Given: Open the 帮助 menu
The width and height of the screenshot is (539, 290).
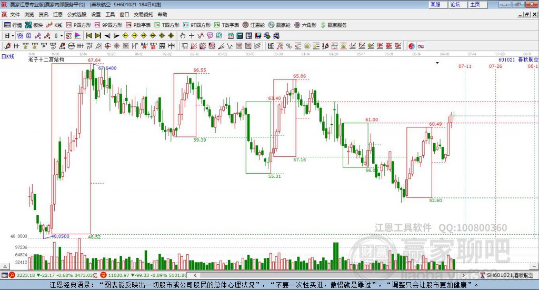Looking at the screenshot, I should tap(162, 14).
